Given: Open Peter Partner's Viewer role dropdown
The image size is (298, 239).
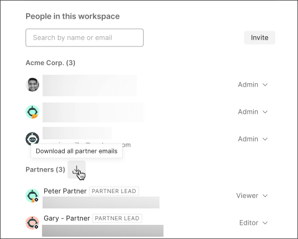Looking at the screenshot, I should pos(252,195).
